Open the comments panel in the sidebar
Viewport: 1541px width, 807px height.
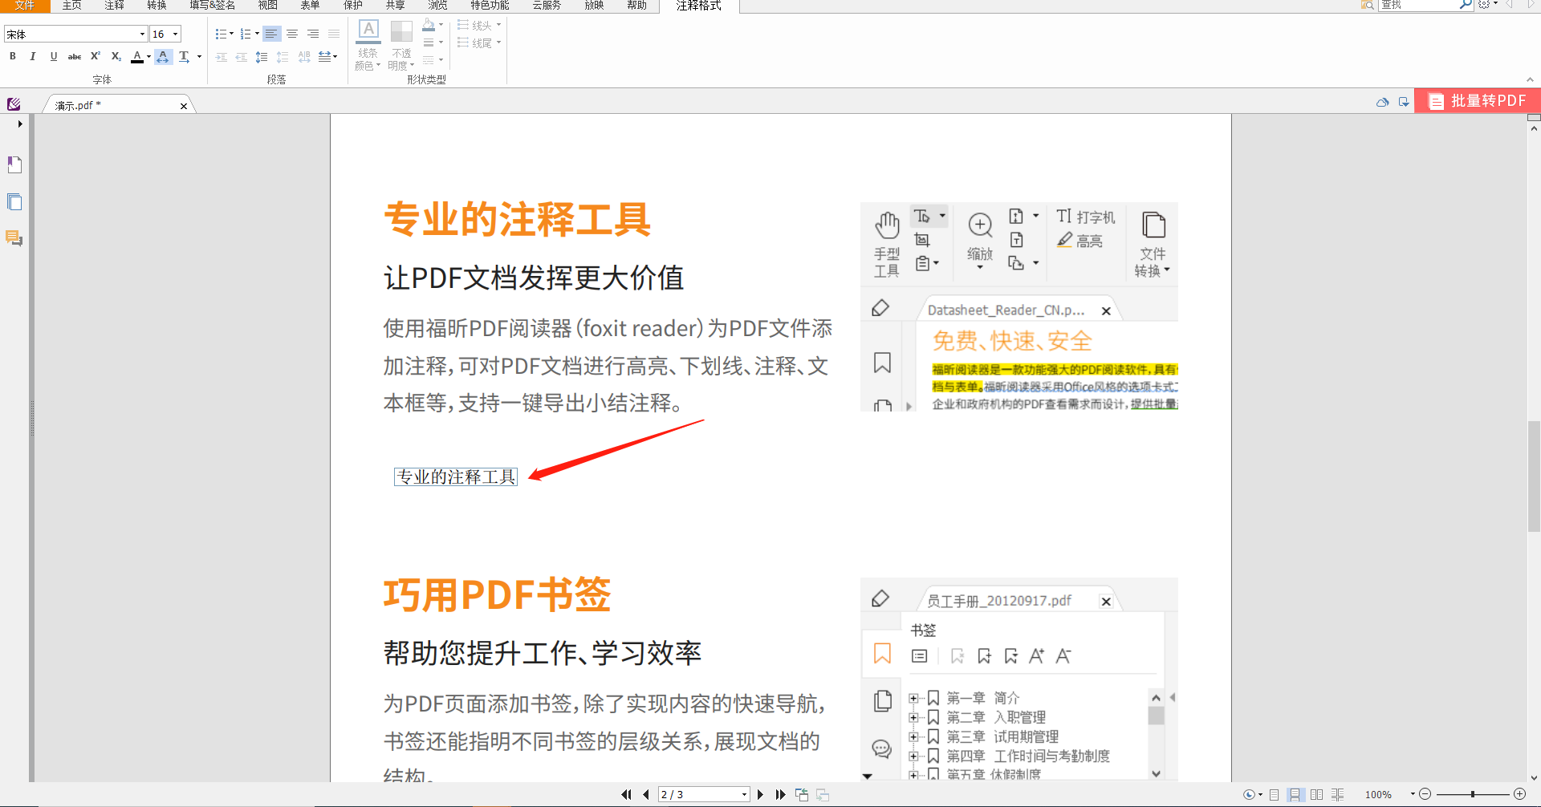tap(14, 238)
